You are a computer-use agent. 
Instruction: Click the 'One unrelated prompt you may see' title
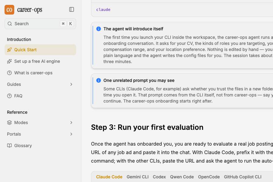139,80
